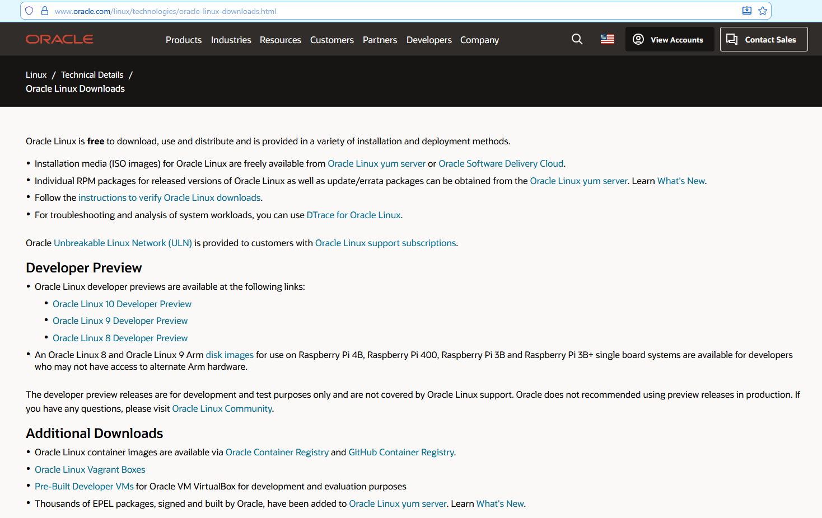Click the Additional Downloads heading

click(95, 434)
